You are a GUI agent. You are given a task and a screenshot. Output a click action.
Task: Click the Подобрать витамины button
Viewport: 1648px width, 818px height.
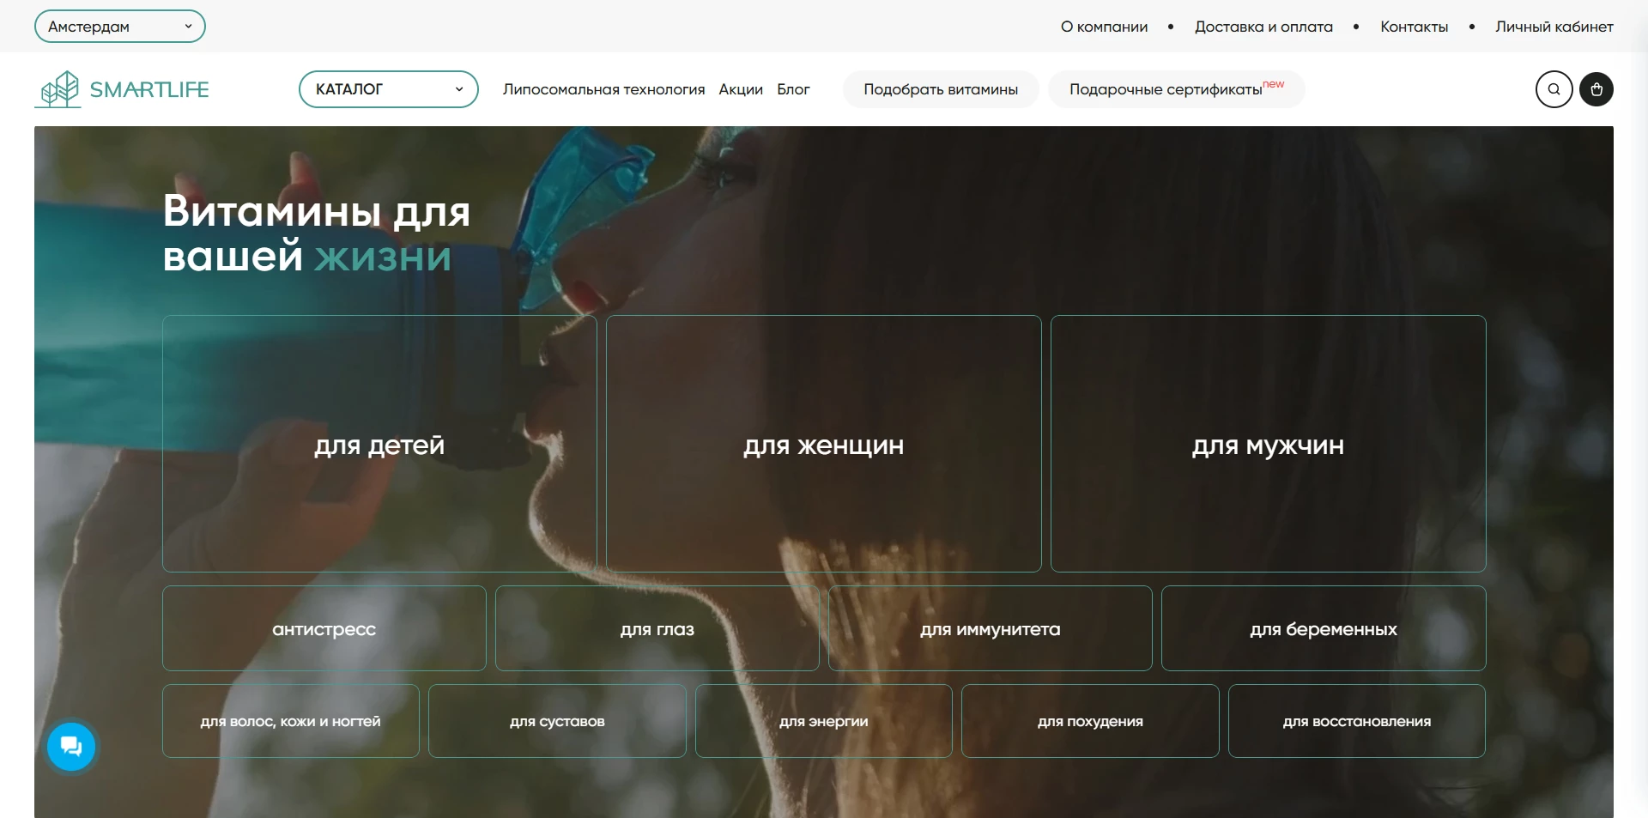coord(941,89)
